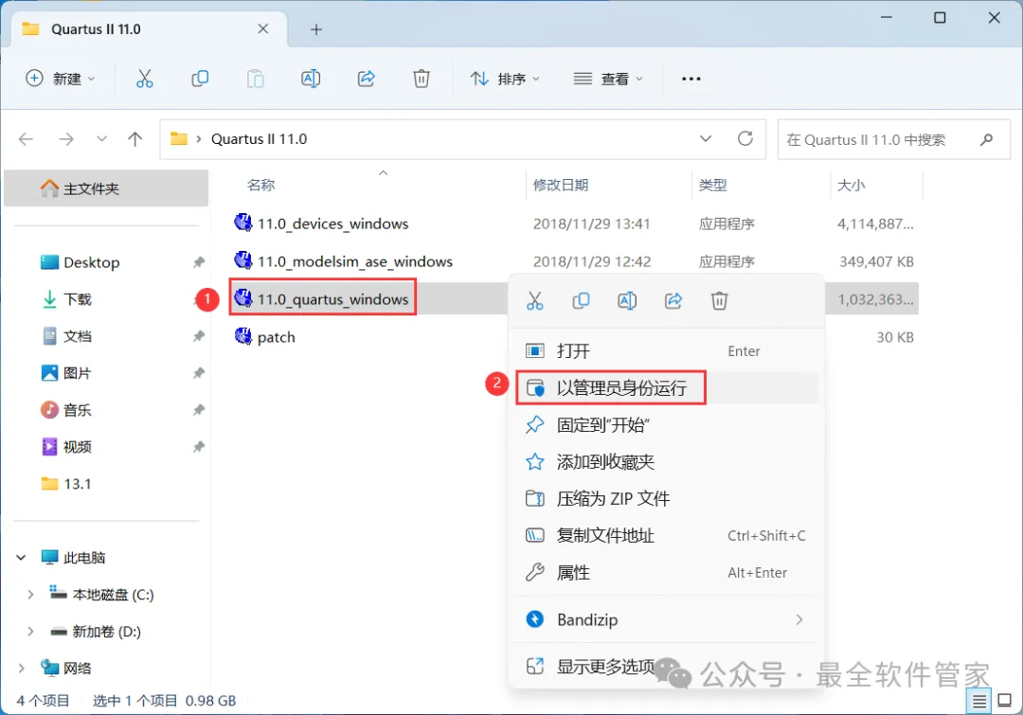Choose 显示更多选项 in context menu

tap(666, 666)
